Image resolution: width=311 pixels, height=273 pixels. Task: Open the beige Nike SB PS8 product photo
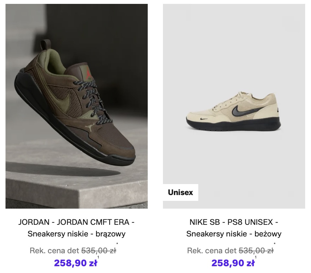(234, 106)
